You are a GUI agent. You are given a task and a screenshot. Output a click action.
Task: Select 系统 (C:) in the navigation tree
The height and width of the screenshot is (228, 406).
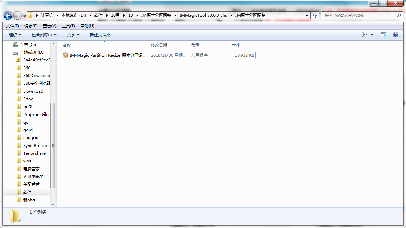coord(28,45)
